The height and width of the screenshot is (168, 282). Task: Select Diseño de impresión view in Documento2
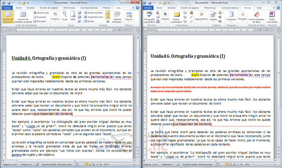pos(8,17)
